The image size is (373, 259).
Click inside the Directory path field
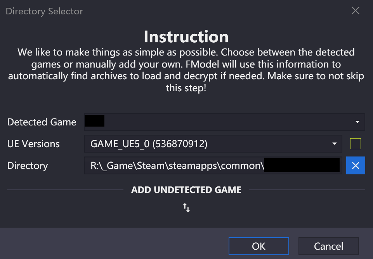[x=175, y=166]
